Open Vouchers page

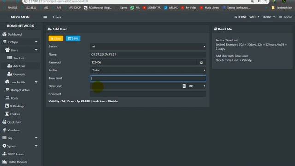pos(11,130)
